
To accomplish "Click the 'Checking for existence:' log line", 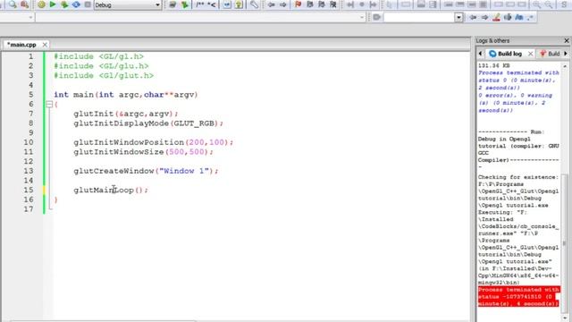I will point(518,177).
